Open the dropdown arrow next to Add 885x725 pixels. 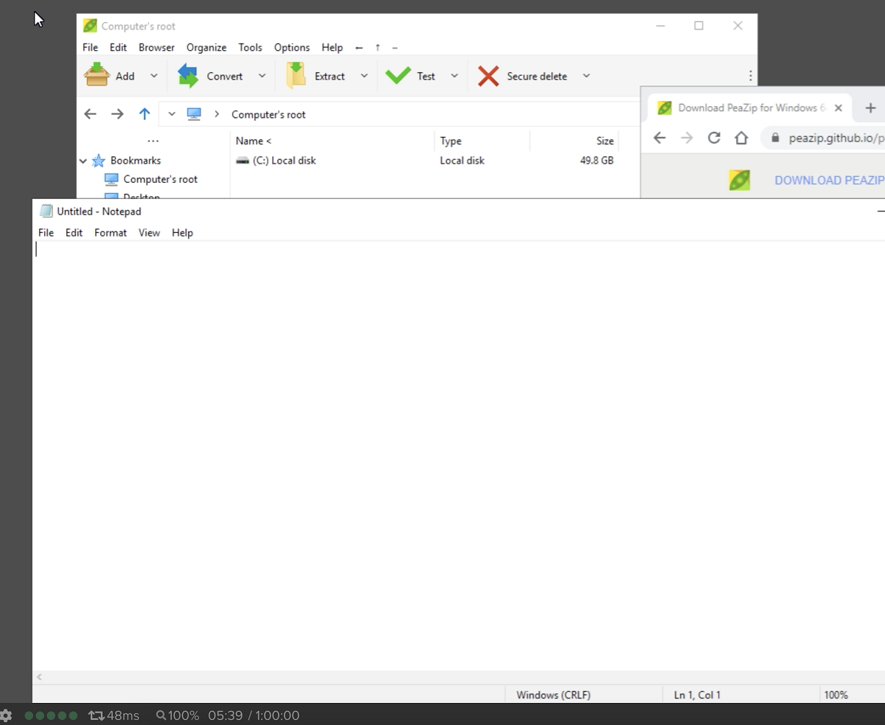coord(154,76)
